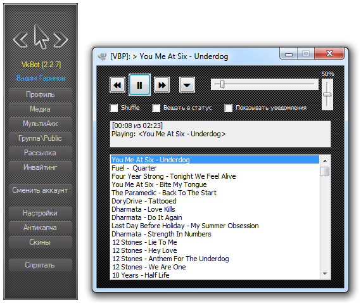This screenshot has height=303, width=361.
Task: Click the playlist scroll-down arrow
Action: 325,274
